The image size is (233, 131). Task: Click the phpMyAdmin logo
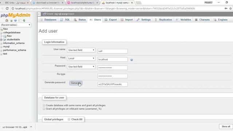[15, 15]
